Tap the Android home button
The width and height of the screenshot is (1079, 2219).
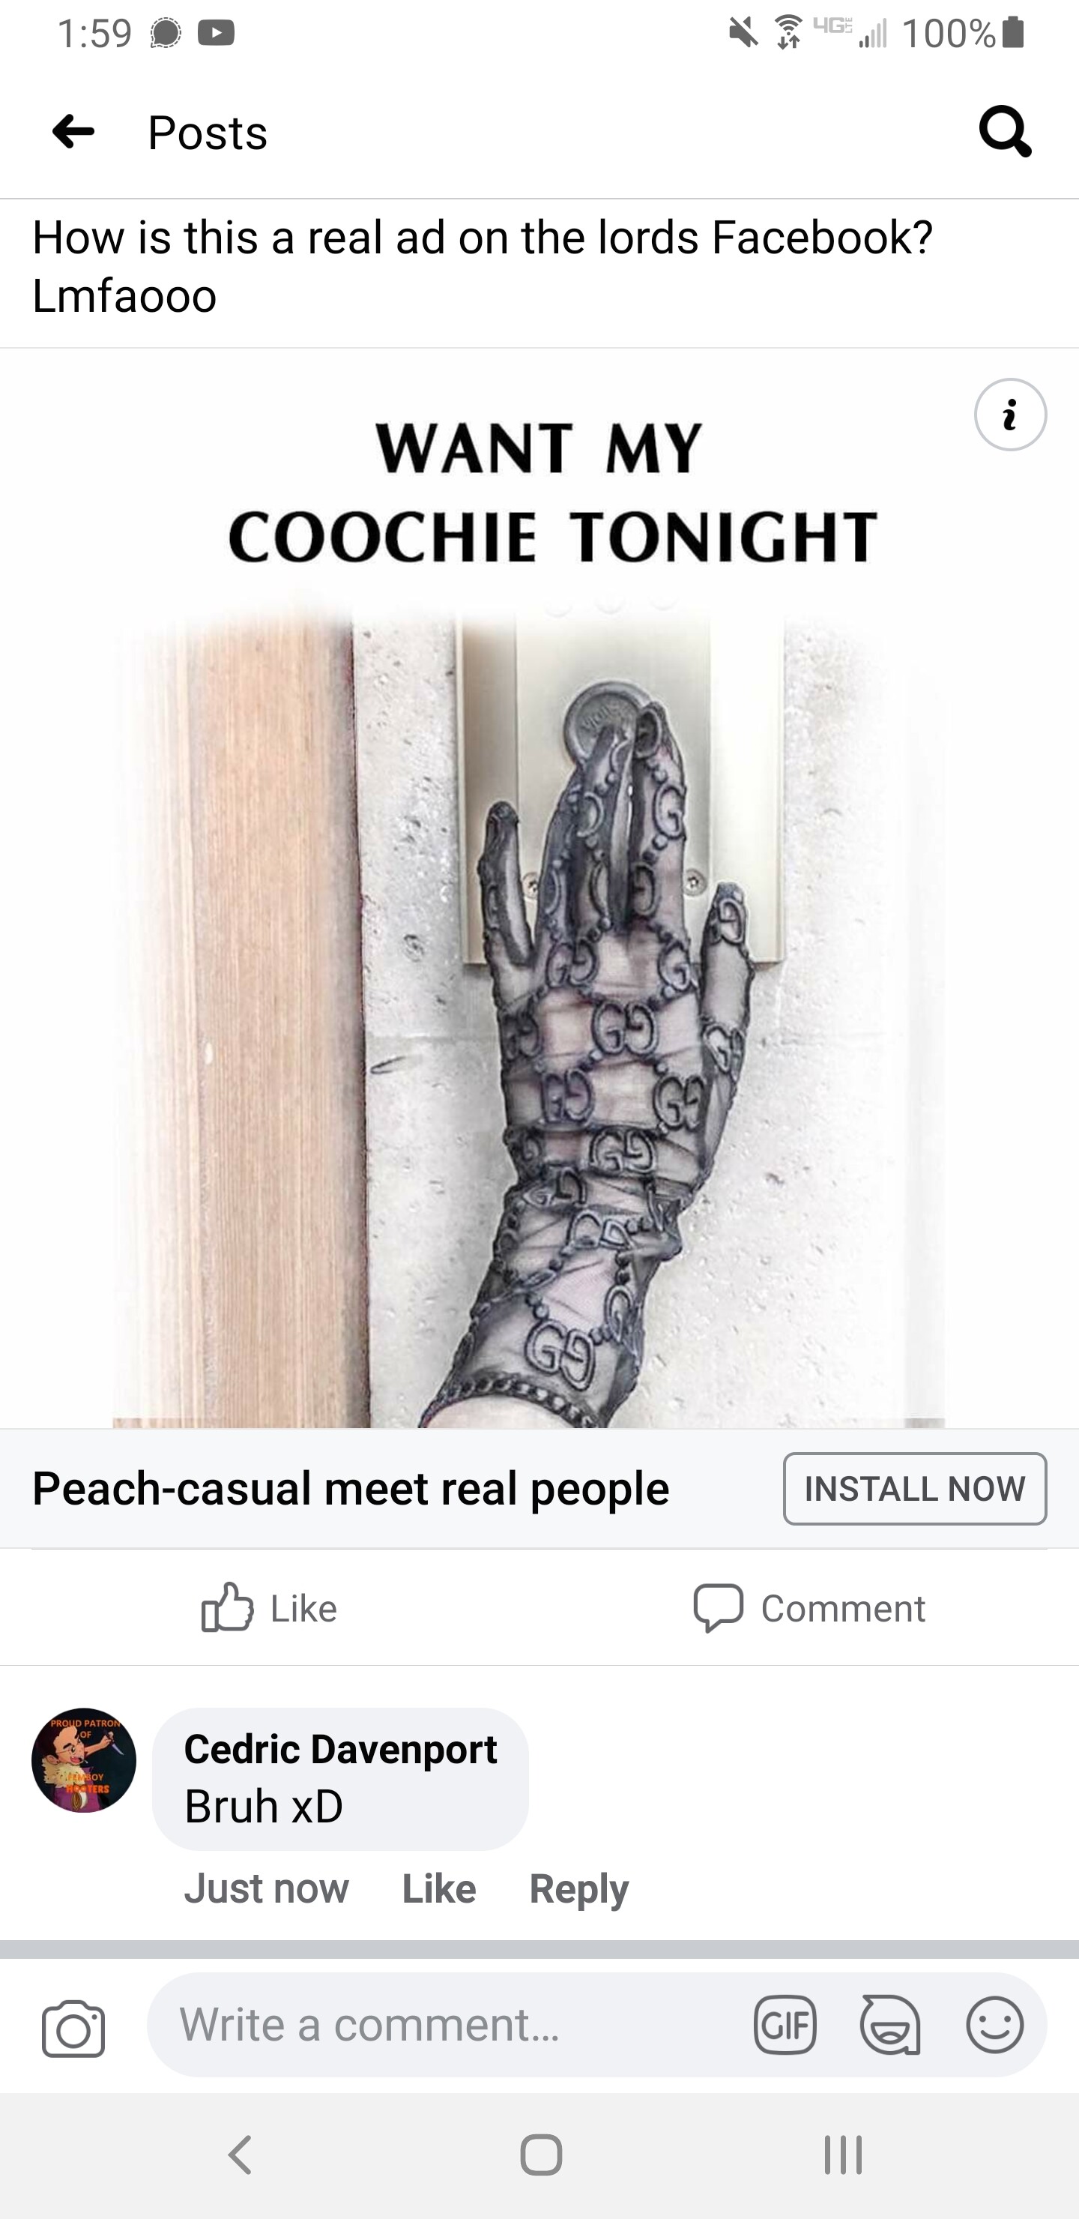click(541, 2155)
